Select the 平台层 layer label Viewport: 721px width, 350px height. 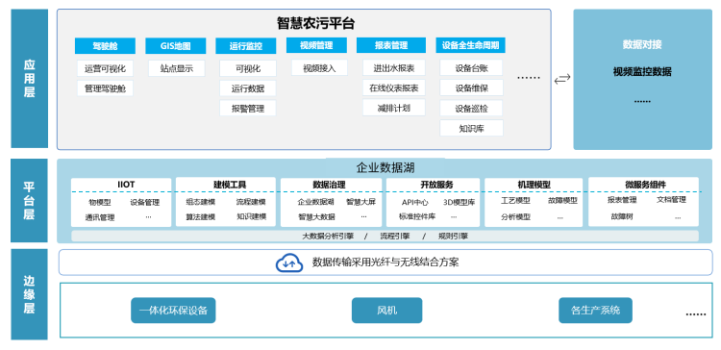coord(30,201)
